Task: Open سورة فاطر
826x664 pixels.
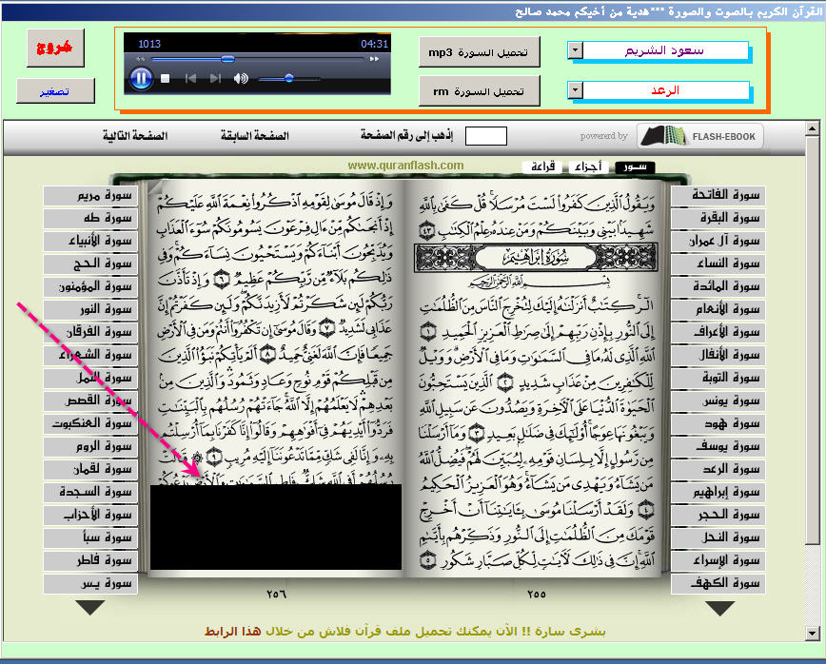Action: point(90,560)
